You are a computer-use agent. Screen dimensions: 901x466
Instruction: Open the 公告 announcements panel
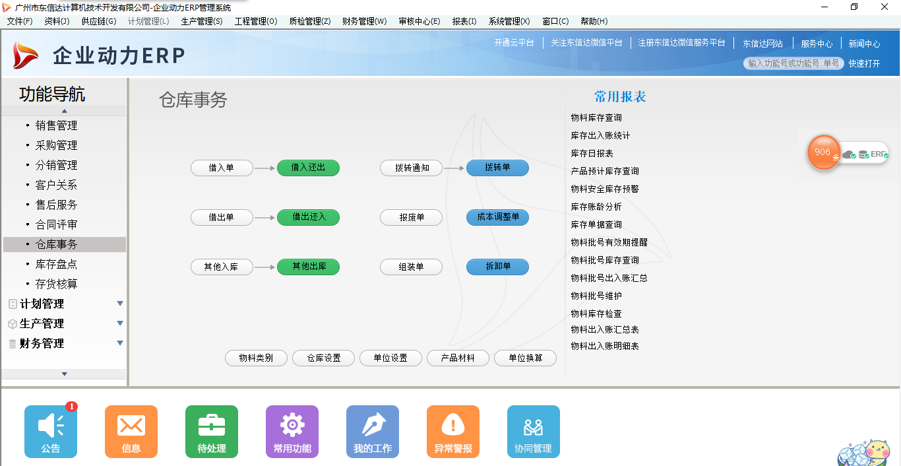click(50, 431)
